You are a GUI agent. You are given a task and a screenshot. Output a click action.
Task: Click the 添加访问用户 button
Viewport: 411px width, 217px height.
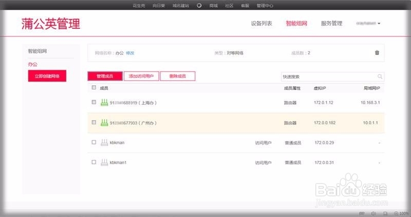tap(141, 76)
